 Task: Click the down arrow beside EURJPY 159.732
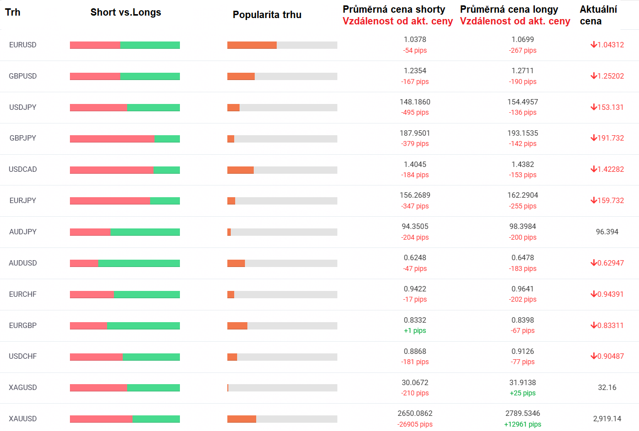(x=594, y=201)
